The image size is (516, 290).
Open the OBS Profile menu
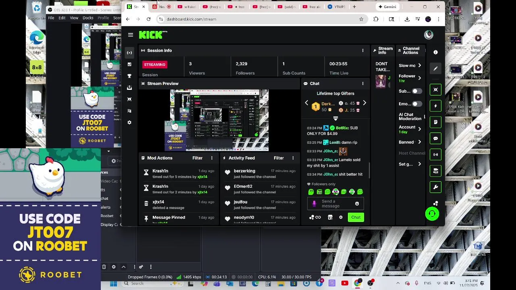tap(103, 18)
